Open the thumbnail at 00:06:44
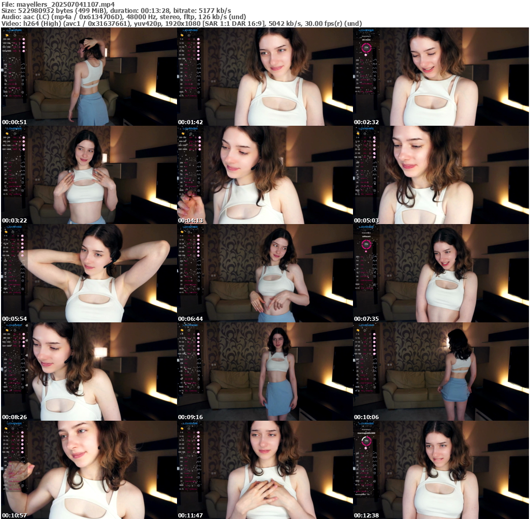 point(265,273)
